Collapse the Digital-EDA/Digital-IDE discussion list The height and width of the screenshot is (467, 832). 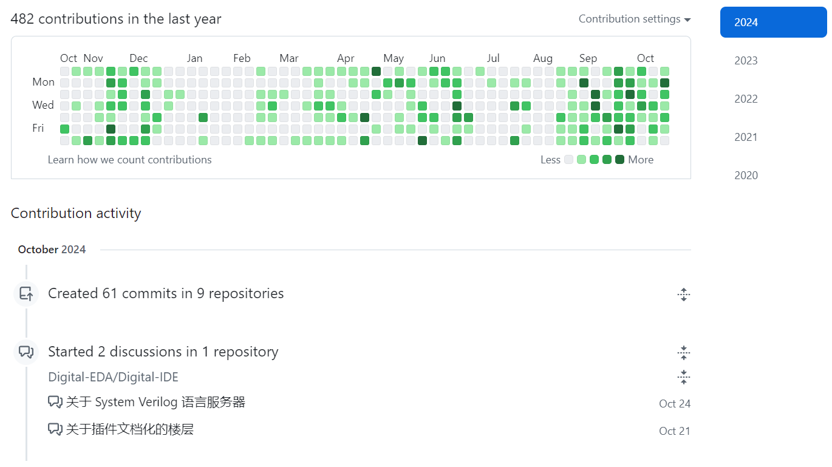pos(684,377)
